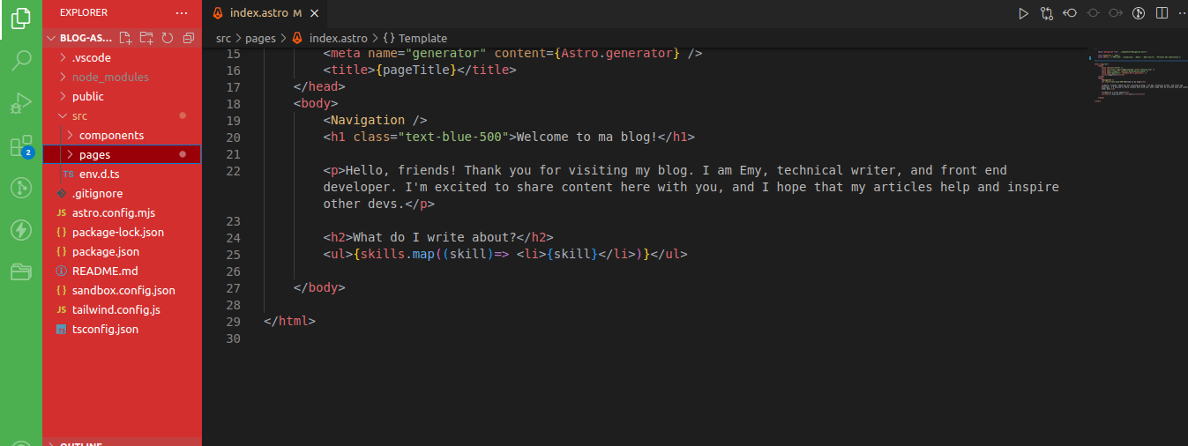Open changes with the compare icon
The height and width of the screenshot is (446, 1188).
pos(1047,13)
